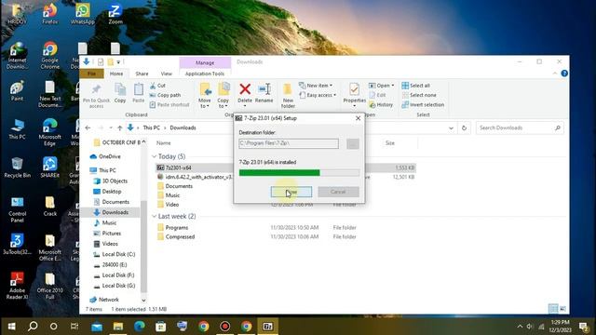Click the Name column header

164,143
